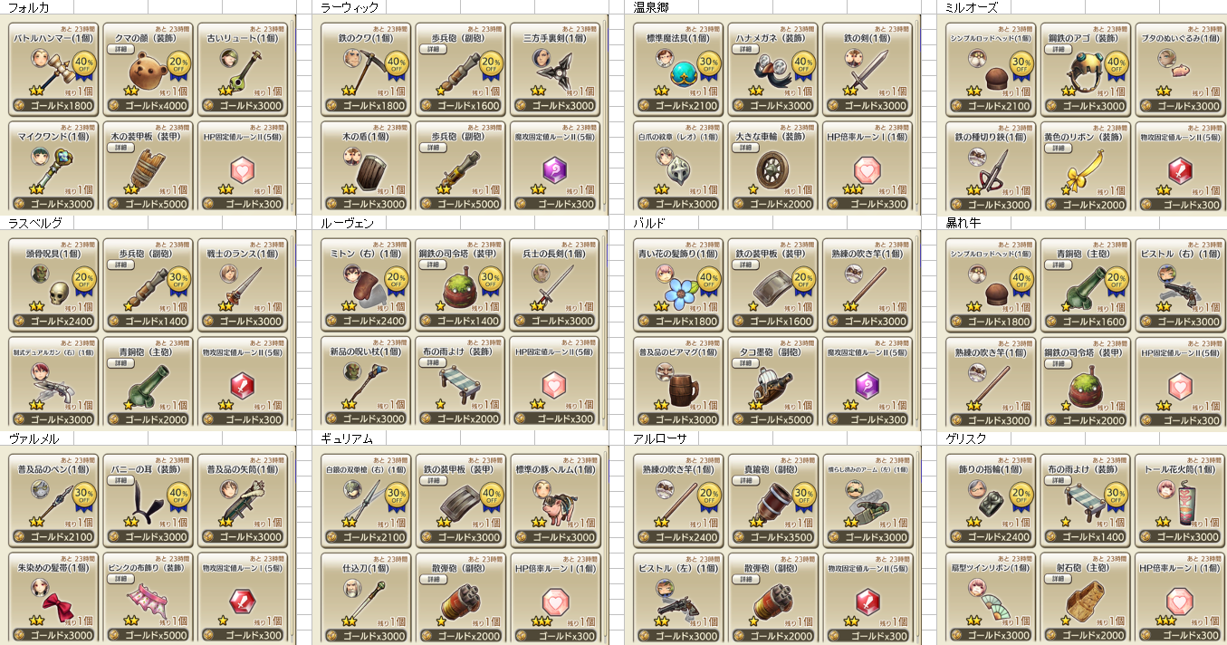Image resolution: width=1227 pixels, height=645 pixels.
Task: Click the ゴールドx3500 price button for 真鍮砲
Action: [x=772, y=536]
